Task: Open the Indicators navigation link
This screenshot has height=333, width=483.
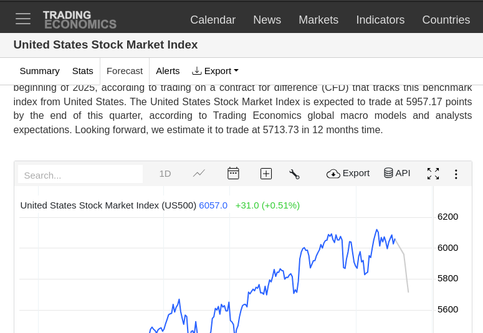Action: [x=380, y=20]
